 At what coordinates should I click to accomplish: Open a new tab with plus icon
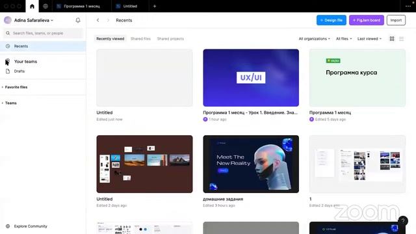155,6
